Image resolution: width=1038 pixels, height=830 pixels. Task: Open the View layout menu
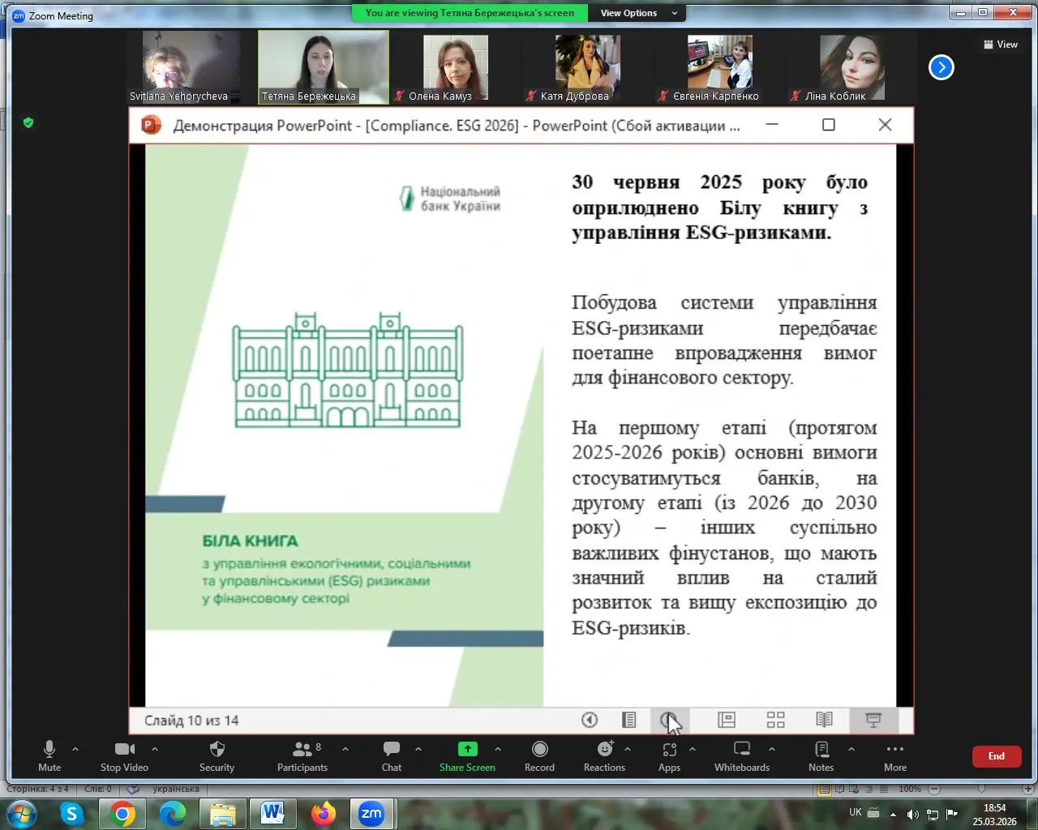[x=1000, y=45]
